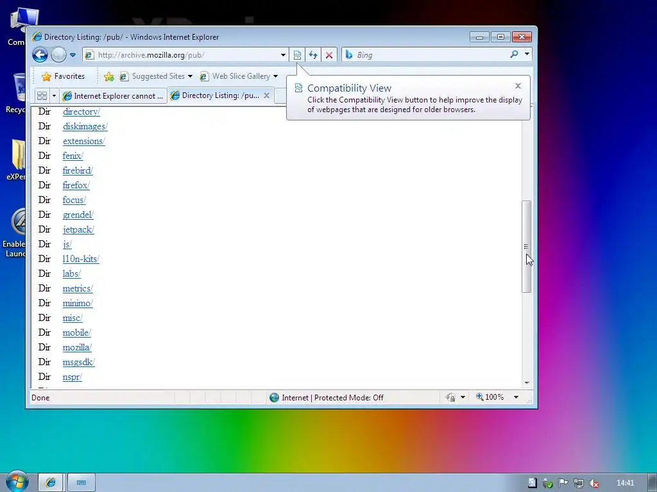The height and width of the screenshot is (492, 657).
Task: Open the diskimages/ link
Action: pos(85,126)
